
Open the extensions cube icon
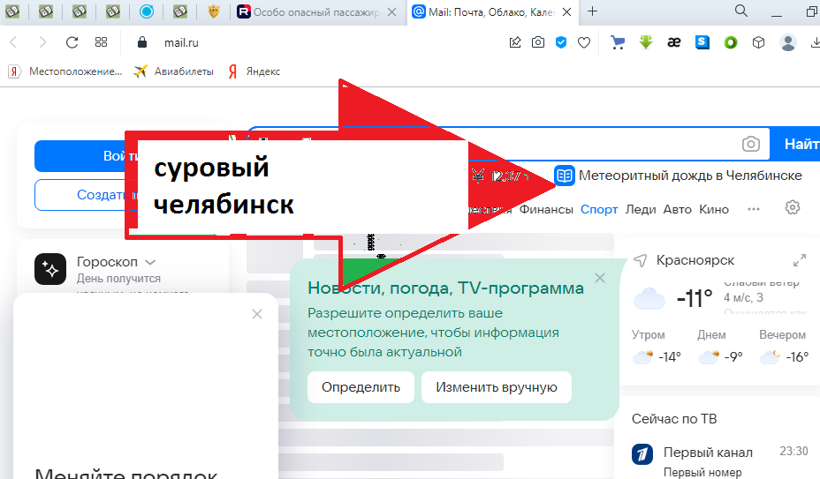click(x=759, y=42)
